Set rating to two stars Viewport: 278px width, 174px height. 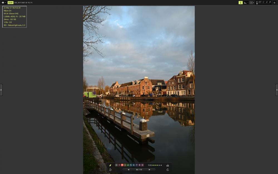155,165
